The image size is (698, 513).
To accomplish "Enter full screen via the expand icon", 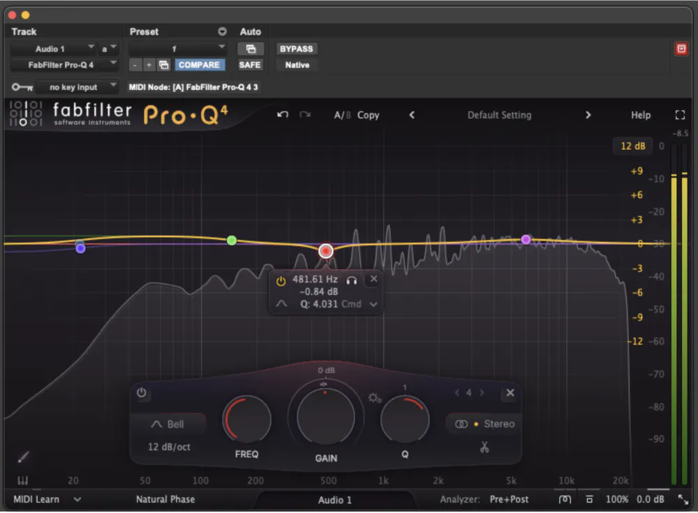I will click(681, 115).
